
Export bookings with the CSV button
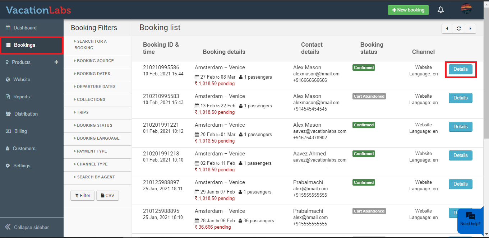coord(107,196)
